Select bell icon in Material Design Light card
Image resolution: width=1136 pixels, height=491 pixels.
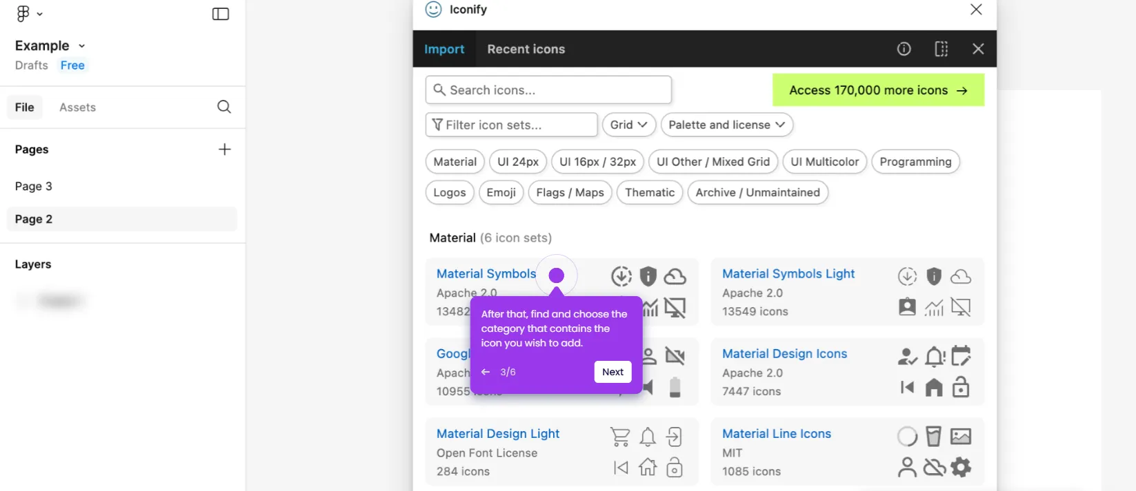[648, 437]
